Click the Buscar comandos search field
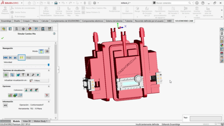This screenshot has width=224, height=126. (172, 3)
